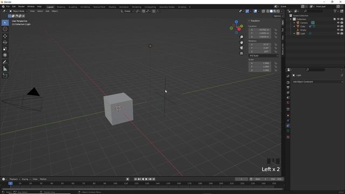
Task: Toggle Collection viewport visibility eye
Action: (338, 19)
